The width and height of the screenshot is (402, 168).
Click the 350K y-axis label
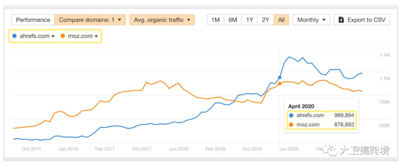pyautogui.click(x=384, y=126)
